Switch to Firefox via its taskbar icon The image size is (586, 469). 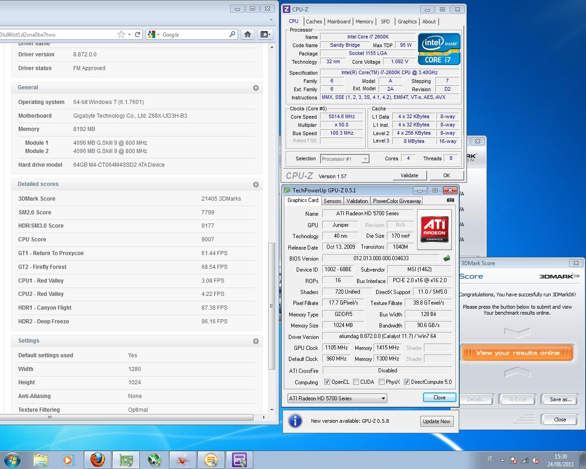[97, 459]
